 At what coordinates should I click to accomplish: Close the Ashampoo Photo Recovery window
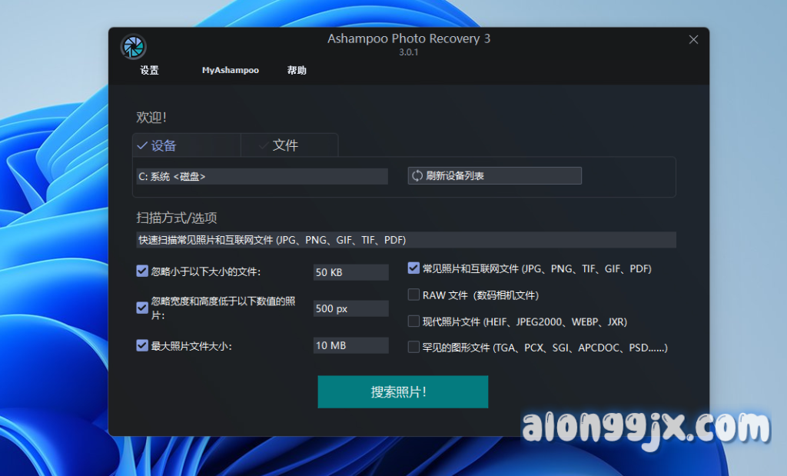point(693,40)
